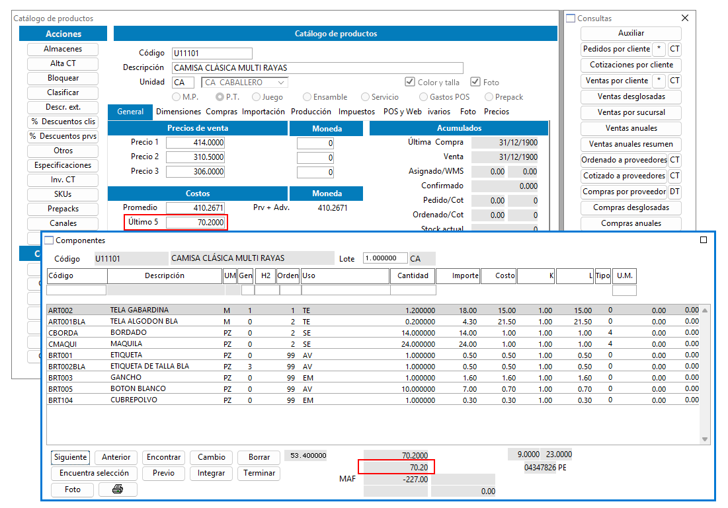Click the printer icon button
728x508 pixels.
[118, 489]
